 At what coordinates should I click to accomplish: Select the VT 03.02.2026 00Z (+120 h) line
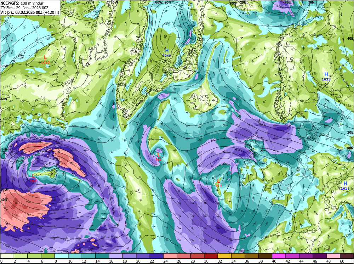(30, 12)
